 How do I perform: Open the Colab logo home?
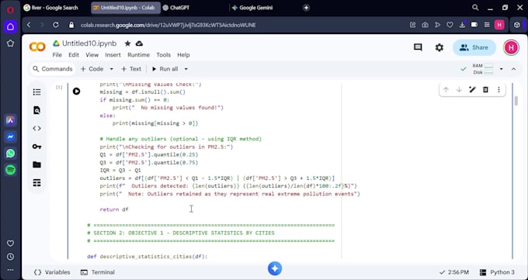tap(37, 47)
